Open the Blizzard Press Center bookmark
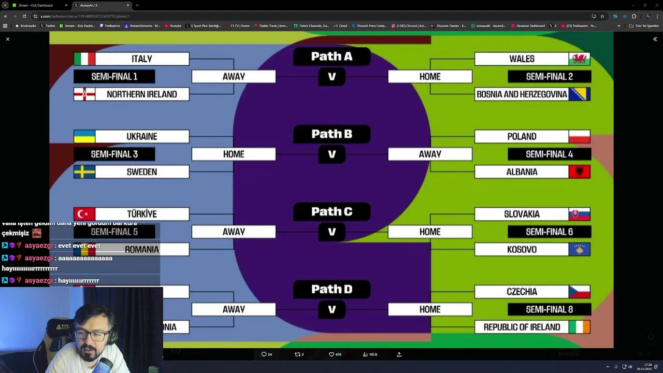The width and height of the screenshot is (663, 373). point(369,25)
